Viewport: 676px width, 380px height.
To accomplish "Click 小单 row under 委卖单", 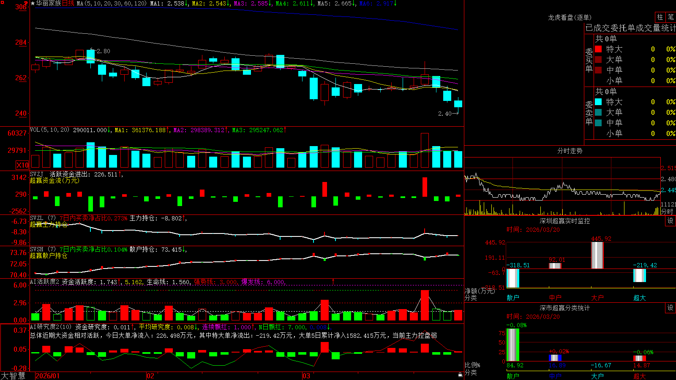I will (x=635, y=133).
